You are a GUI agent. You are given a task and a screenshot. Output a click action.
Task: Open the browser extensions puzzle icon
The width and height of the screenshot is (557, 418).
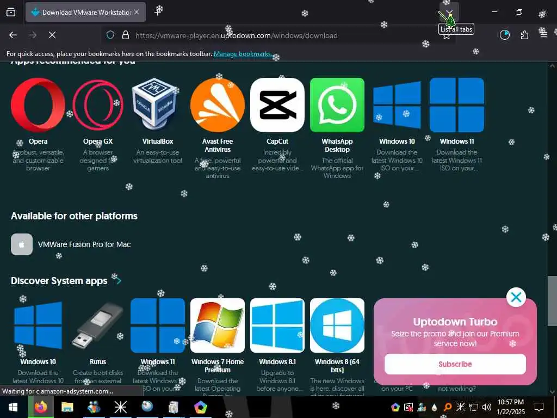pos(524,35)
